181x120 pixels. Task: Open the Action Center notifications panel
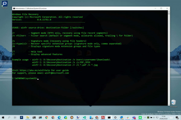(x=177, y=117)
